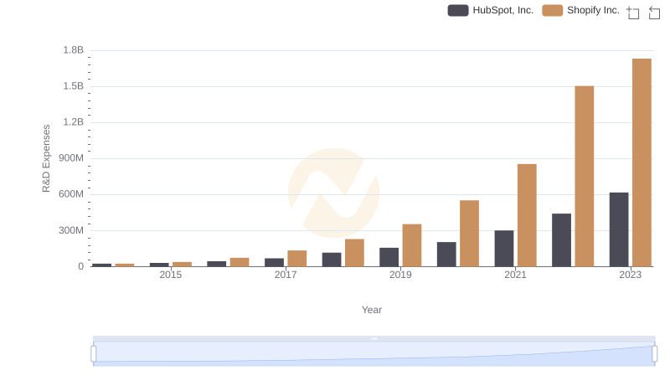Click the x-axis label 2017
The image size is (670, 386).
pyautogui.click(x=286, y=275)
